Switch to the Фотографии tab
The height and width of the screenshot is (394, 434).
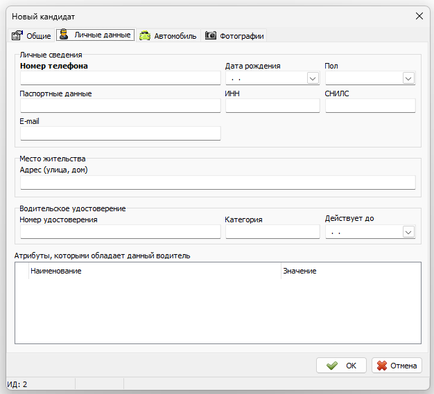(234, 36)
